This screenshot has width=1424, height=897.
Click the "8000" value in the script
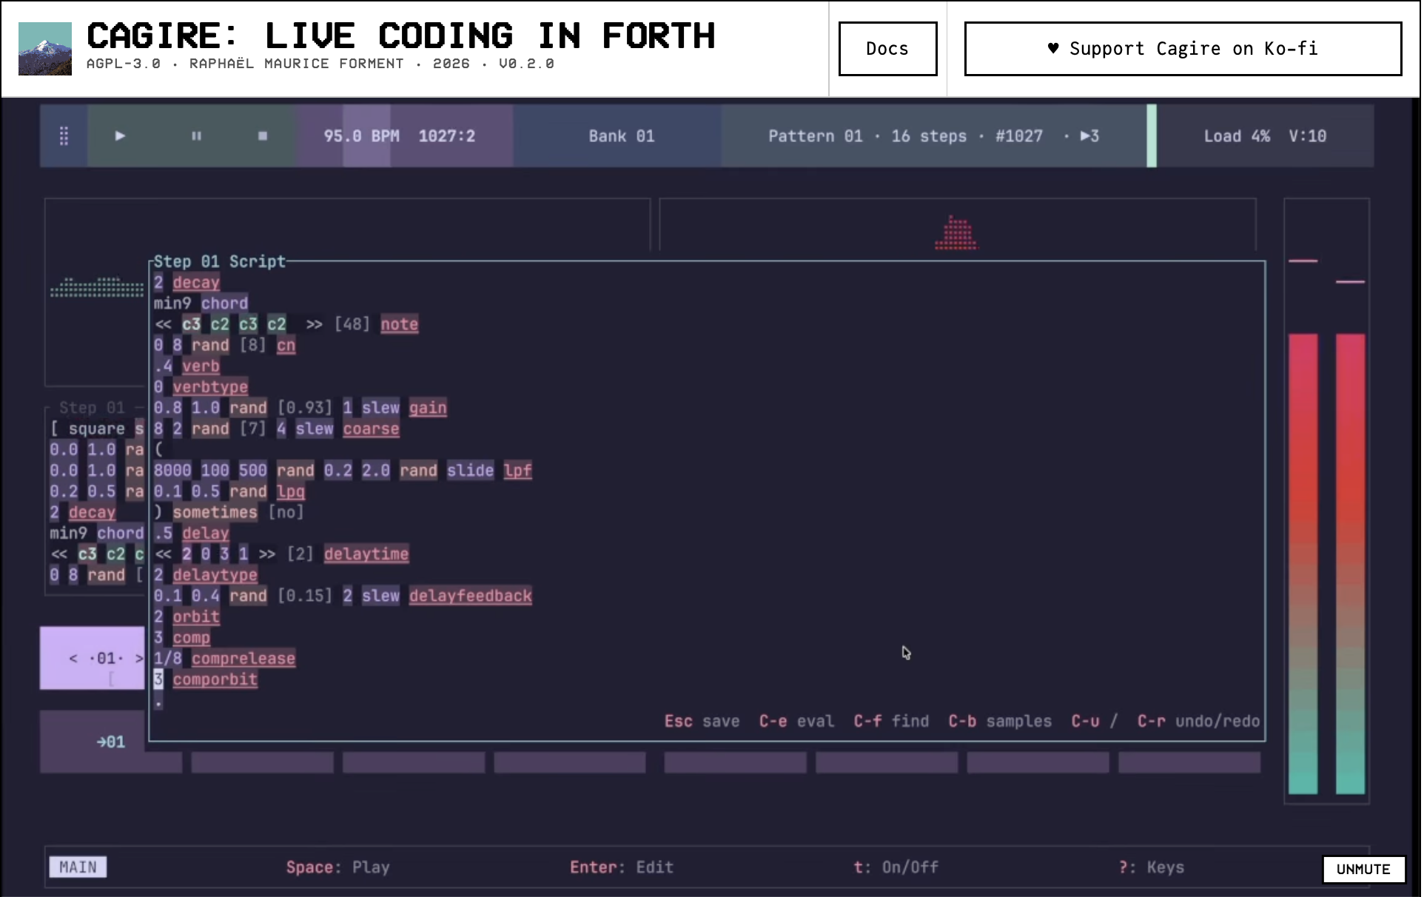[173, 471]
